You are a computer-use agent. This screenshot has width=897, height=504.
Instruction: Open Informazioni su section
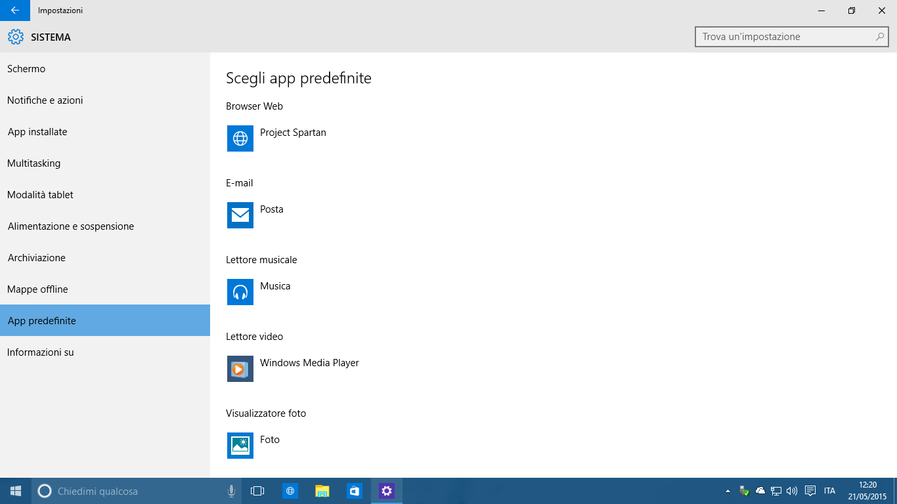(x=105, y=352)
